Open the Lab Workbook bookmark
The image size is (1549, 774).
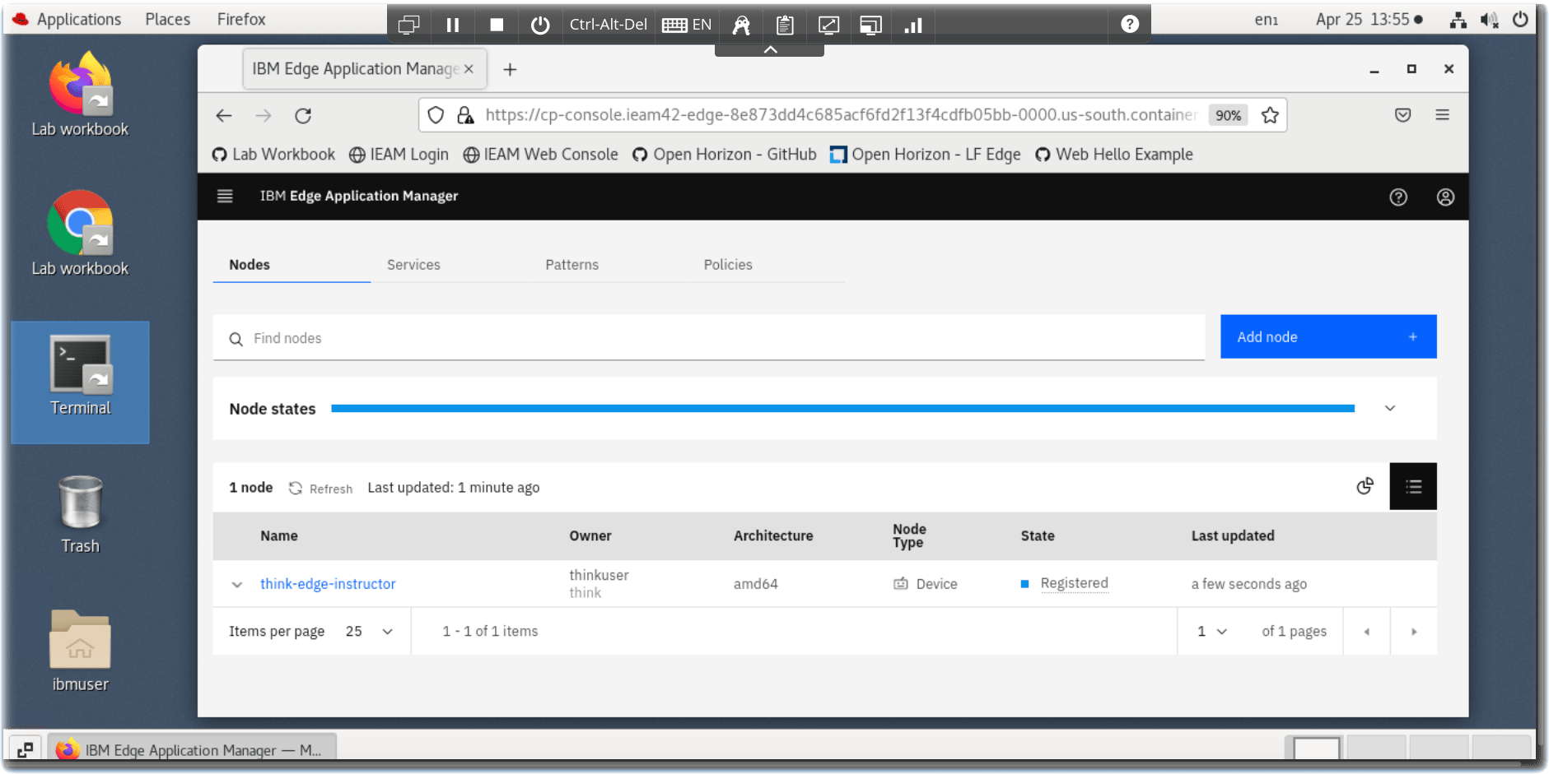click(273, 155)
